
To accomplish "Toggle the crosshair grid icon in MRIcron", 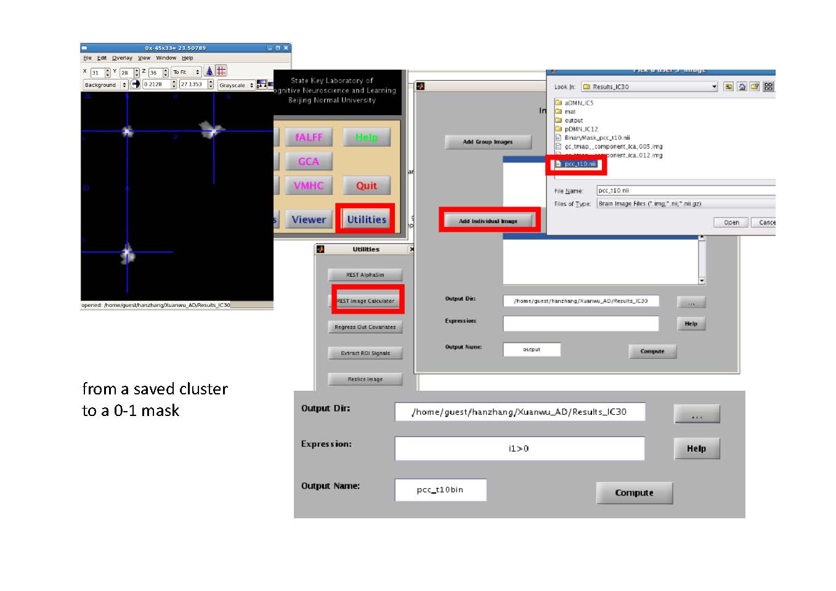I will [x=221, y=71].
